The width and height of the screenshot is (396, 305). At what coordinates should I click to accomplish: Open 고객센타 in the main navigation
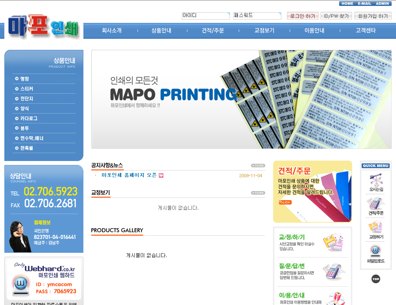(x=366, y=30)
